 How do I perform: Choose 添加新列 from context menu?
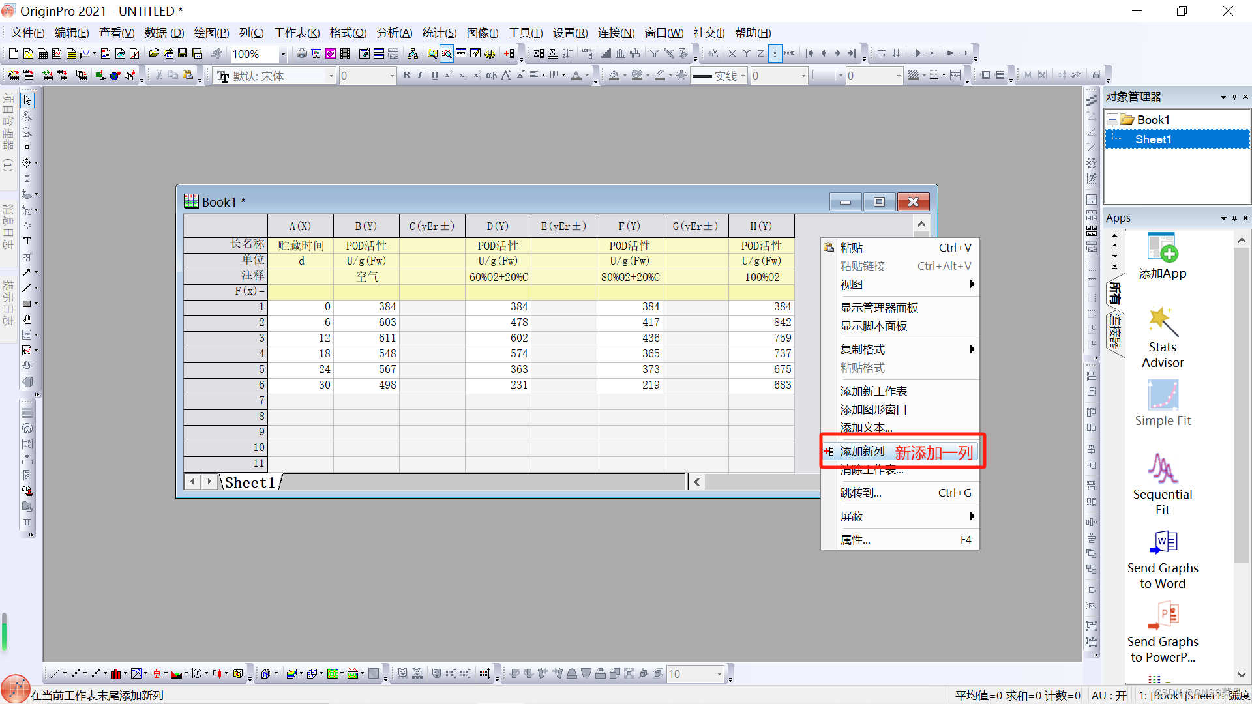862,451
